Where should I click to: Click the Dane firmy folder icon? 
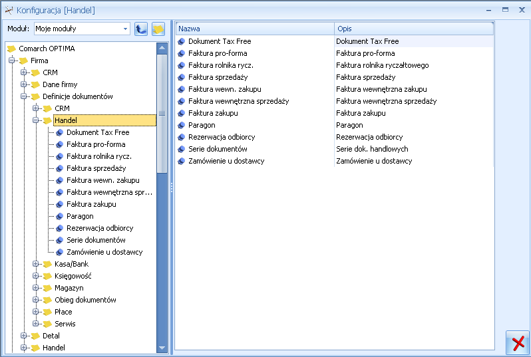pos(35,84)
